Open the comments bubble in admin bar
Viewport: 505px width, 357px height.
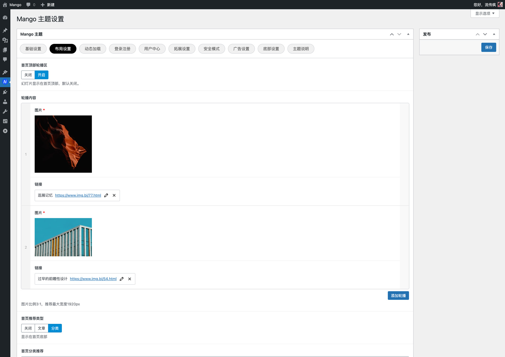tap(28, 5)
